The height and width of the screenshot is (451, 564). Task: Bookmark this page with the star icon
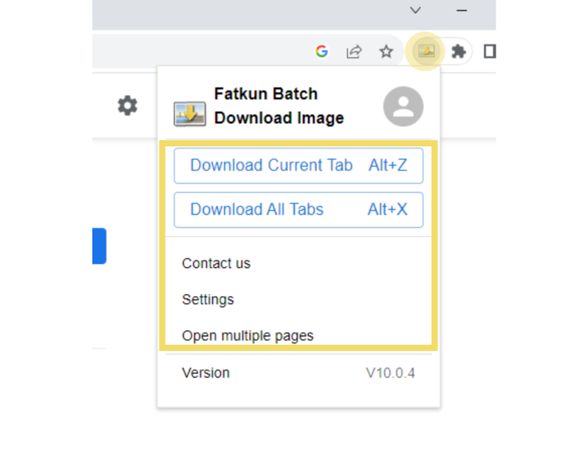tap(386, 51)
